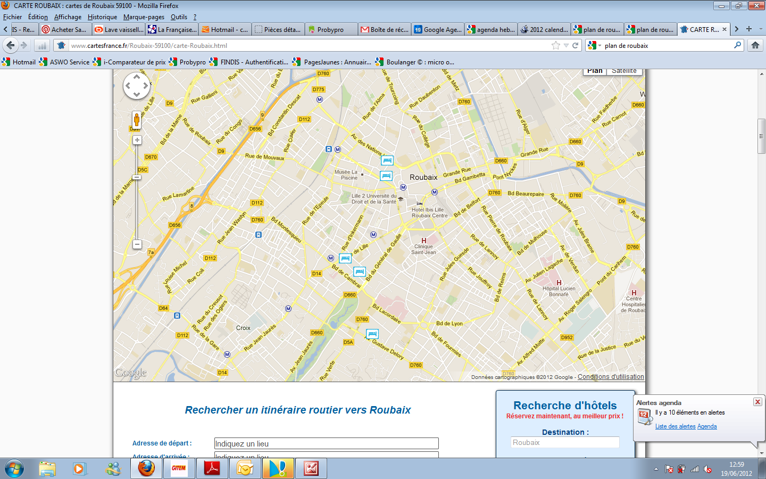Click the hotel marker near Musée La Piscine

click(x=386, y=176)
